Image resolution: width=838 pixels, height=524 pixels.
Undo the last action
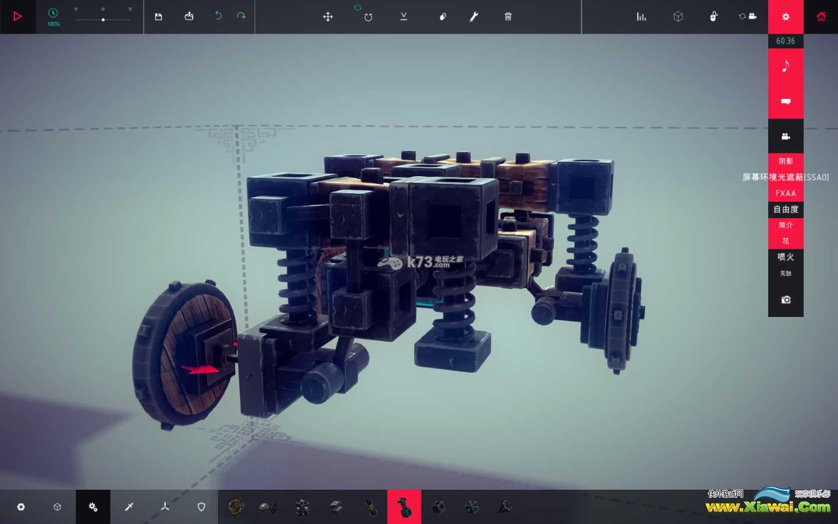pyautogui.click(x=218, y=16)
